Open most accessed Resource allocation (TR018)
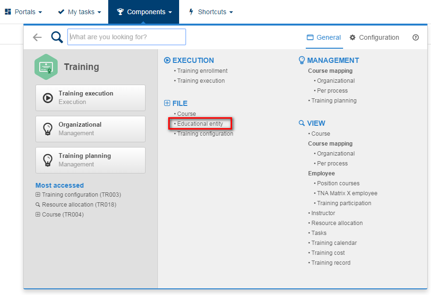The image size is (431, 295). click(79, 205)
